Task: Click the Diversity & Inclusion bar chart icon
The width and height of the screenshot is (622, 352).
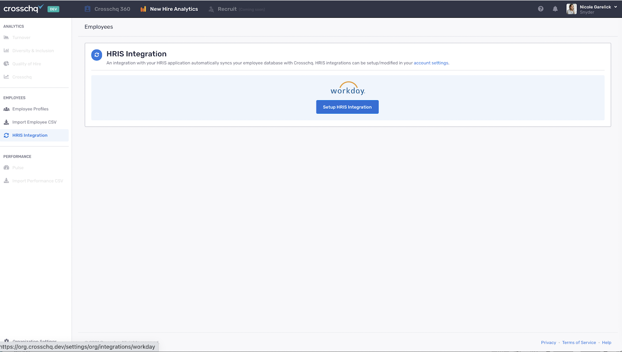Action: (6, 50)
